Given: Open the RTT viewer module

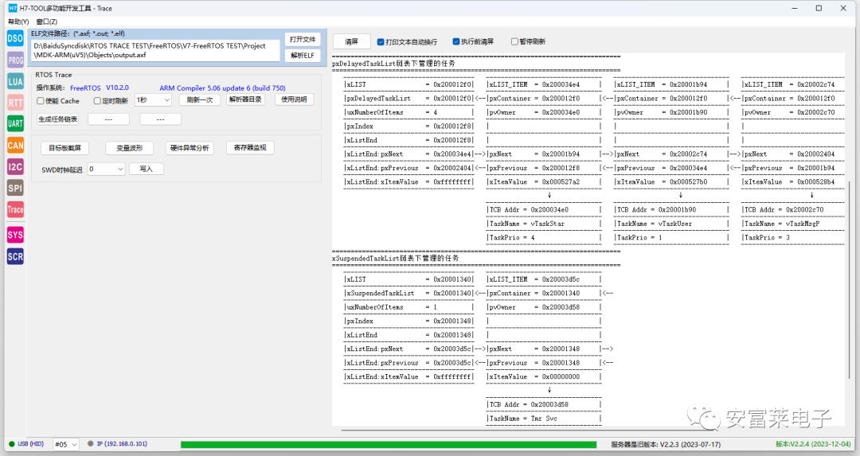Looking at the screenshot, I should (15, 103).
